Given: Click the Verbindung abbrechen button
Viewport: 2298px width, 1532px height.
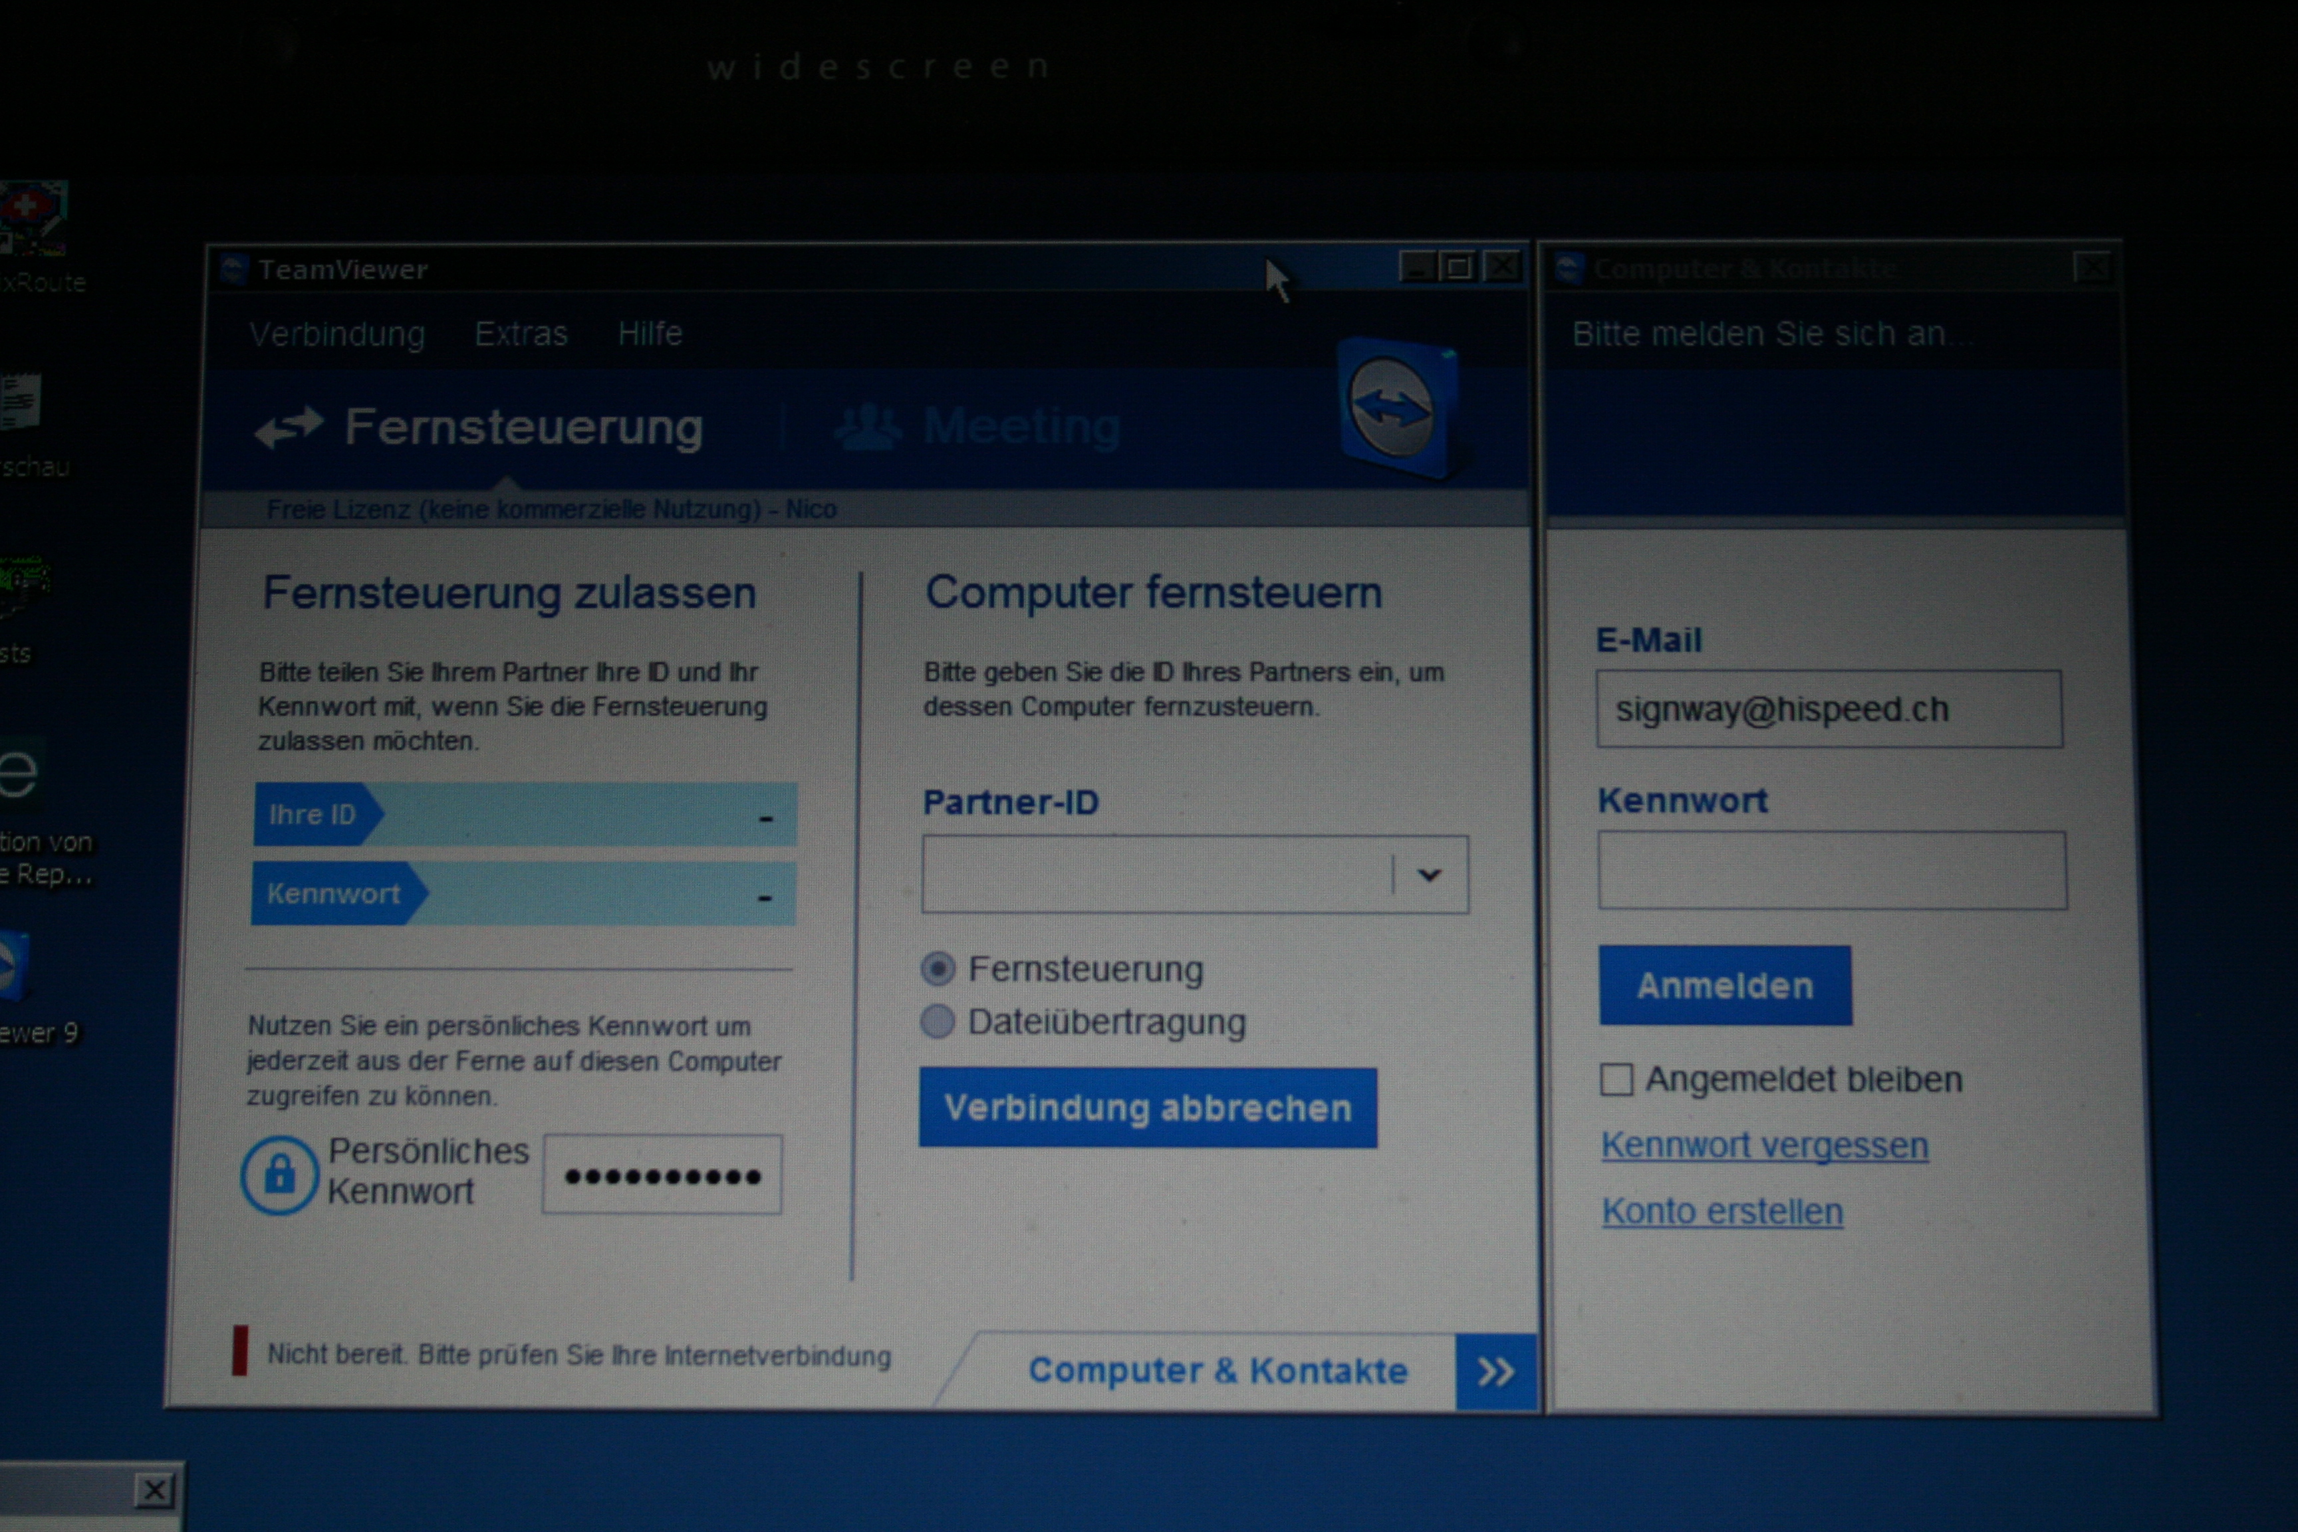Looking at the screenshot, I should (1148, 1108).
